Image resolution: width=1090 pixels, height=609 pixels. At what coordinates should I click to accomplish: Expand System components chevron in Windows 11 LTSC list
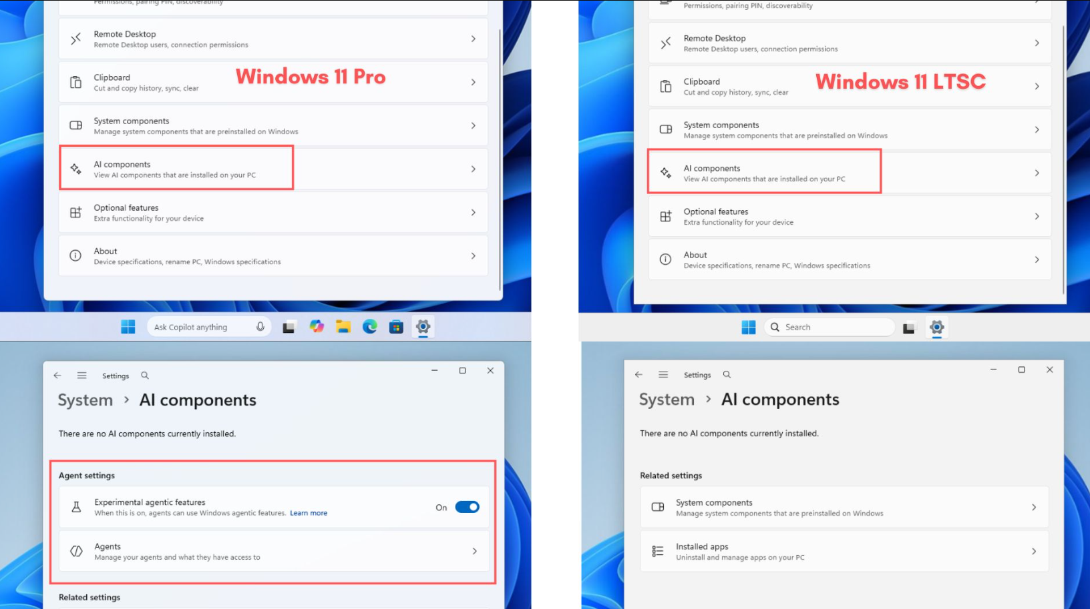point(1037,129)
